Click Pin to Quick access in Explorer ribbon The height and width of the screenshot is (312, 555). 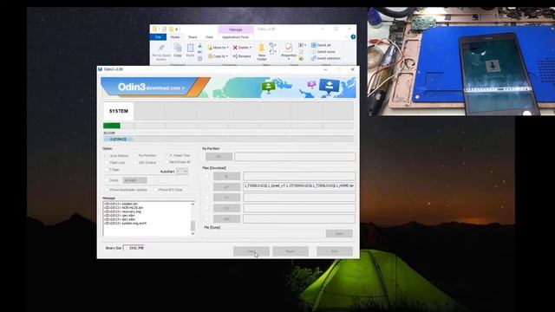161,52
